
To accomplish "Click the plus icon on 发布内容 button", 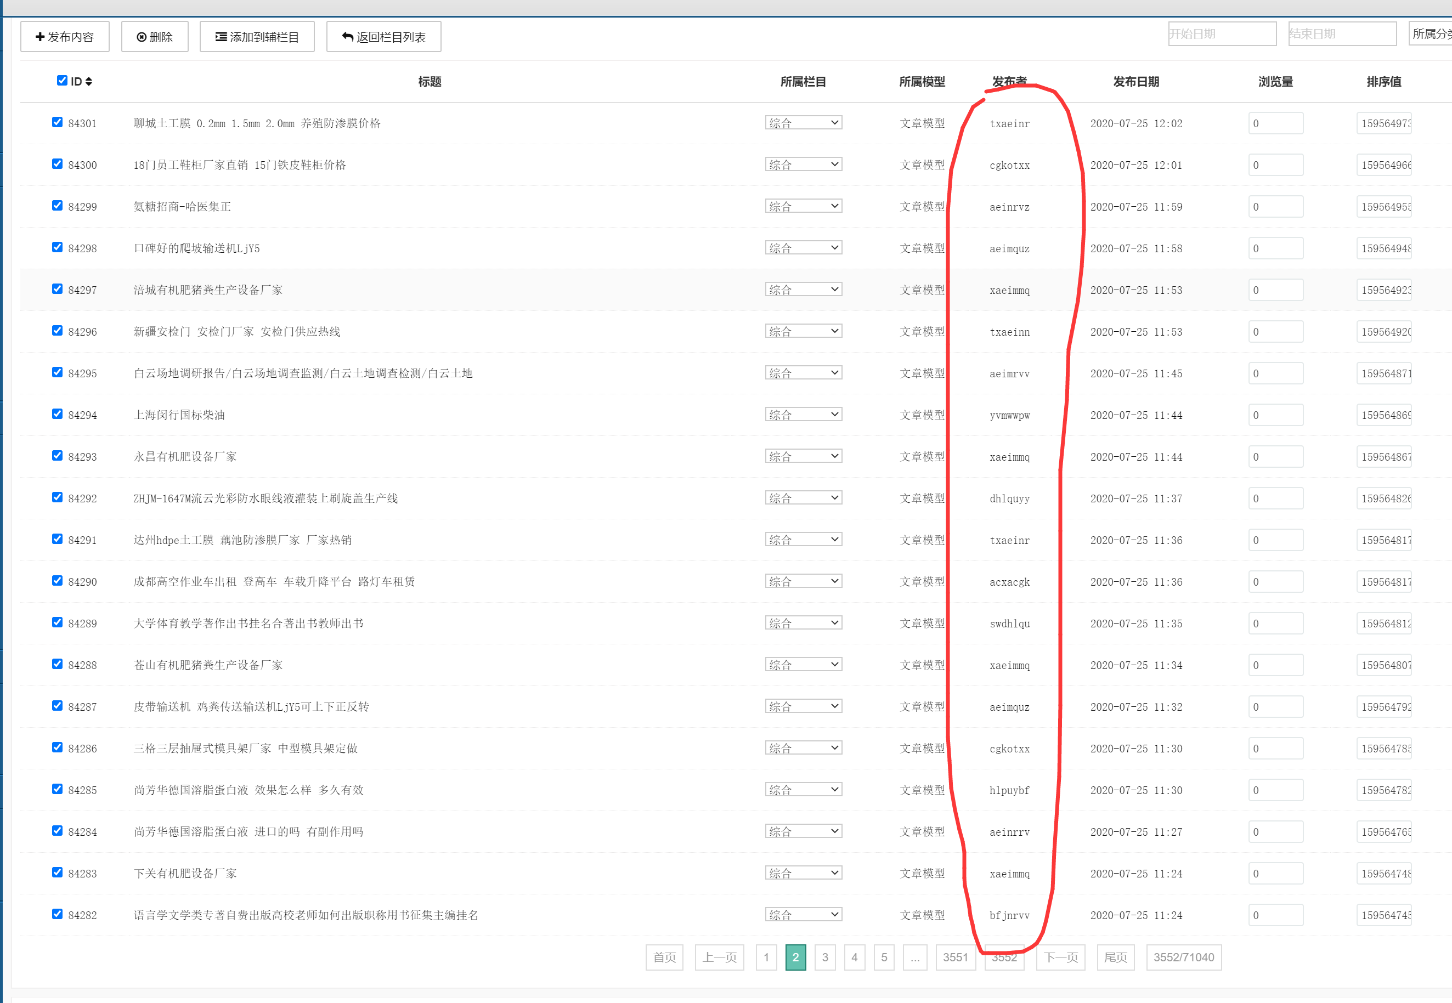I will (40, 37).
